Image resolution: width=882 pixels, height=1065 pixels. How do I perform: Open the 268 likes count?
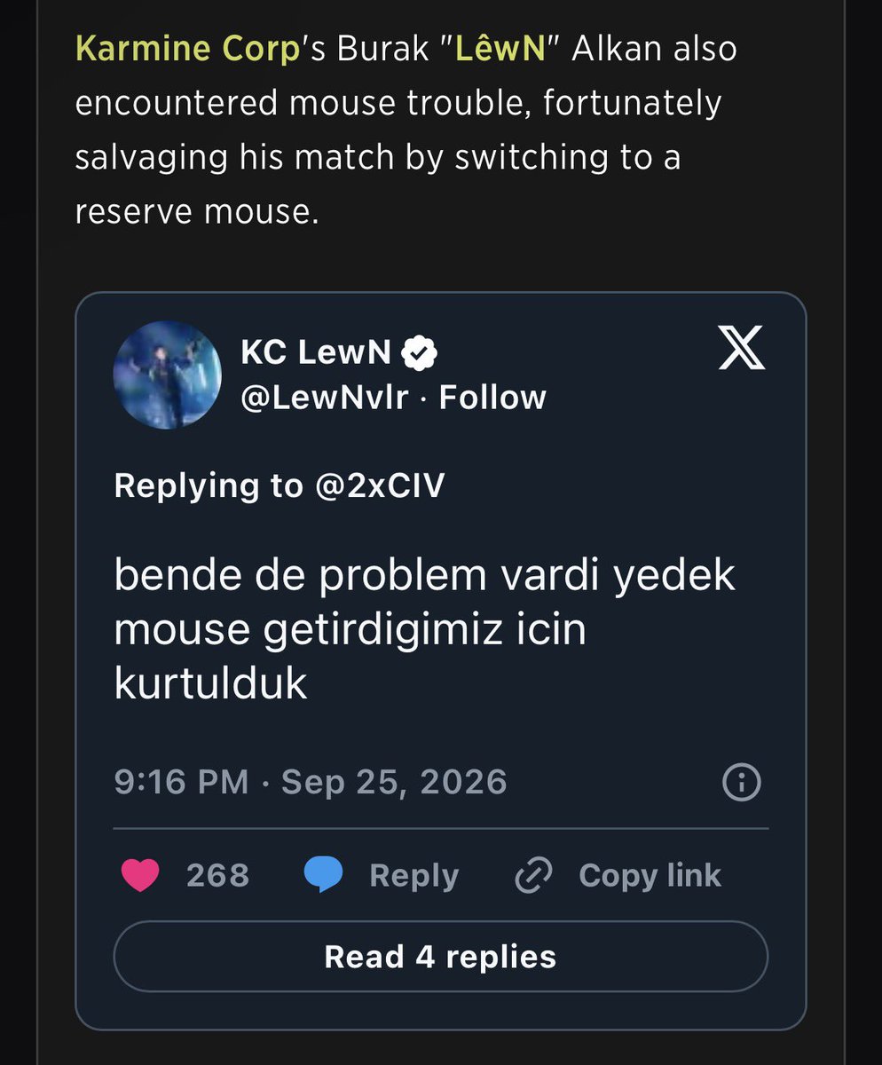(217, 876)
